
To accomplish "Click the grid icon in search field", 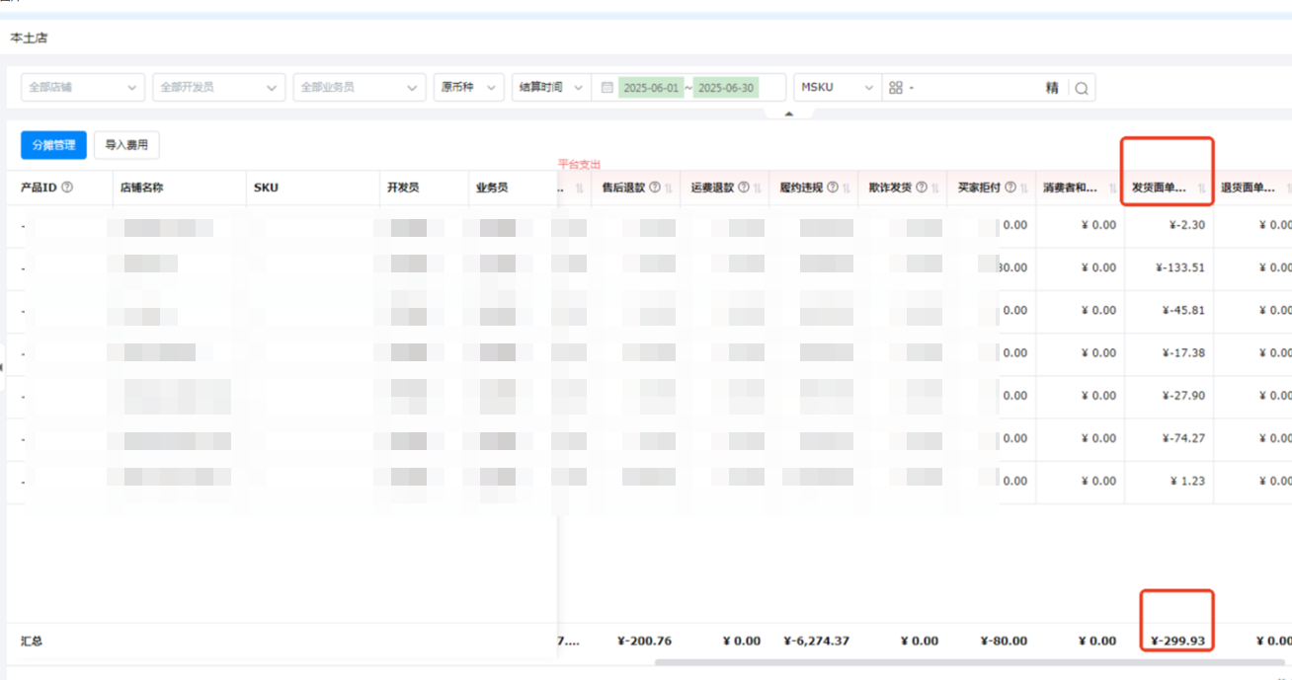I will point(896,88).
